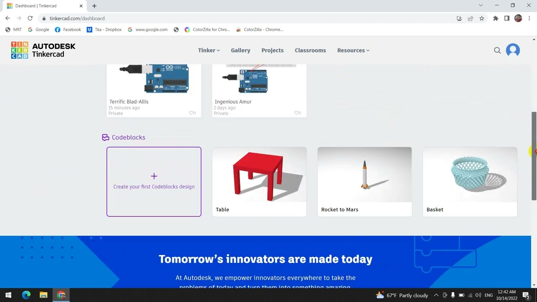Expand the Resources dropdown menu
The width and height of the screenshot is (537, 302).
353,50
